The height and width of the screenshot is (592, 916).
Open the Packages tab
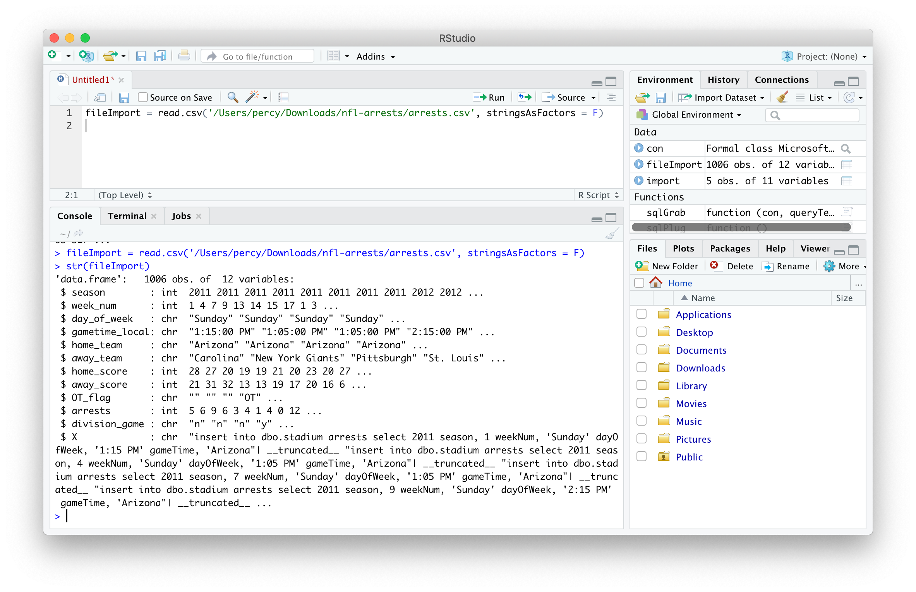click(x=730, y=248)
